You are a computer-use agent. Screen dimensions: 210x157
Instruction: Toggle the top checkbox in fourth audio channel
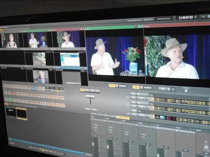pos(140,134)
